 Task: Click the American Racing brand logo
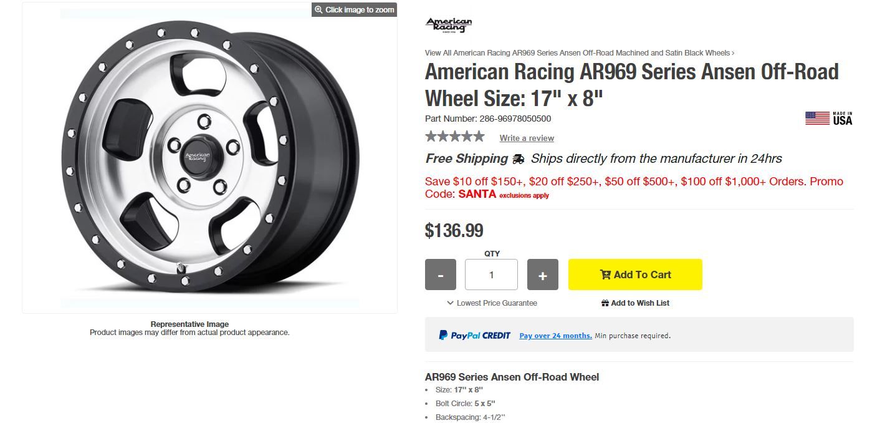click(x=448, y=25)
